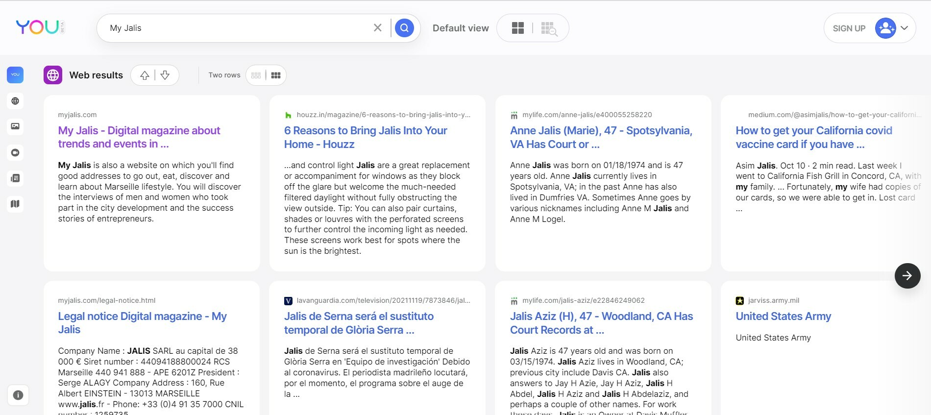Toggle single-row layout for Web results
The height and width of the screenshot is (415, 931).
pyautogui.click(x=256, y=75)
